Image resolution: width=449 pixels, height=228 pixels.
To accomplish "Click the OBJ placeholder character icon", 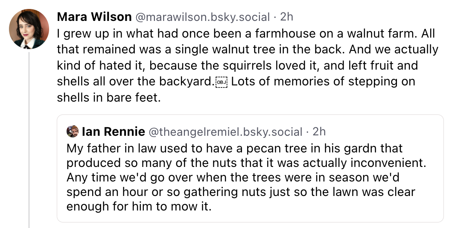I will (x=221, y=82).
